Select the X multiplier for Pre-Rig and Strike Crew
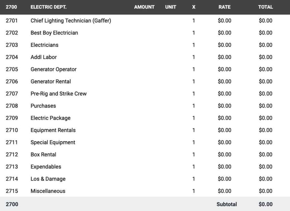290x211 pixels. coord(193,94)
